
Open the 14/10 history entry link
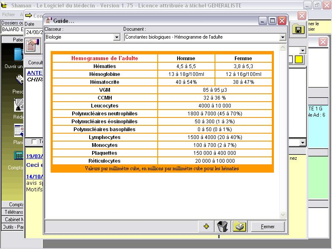[34, 176]
